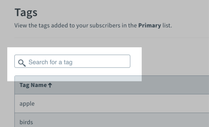This screenshot has width=209, height=127.
Task: Click blank area of the birds row
Action: 120,122
